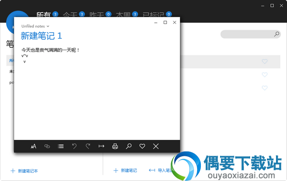Click the indent arrow icon
Viewport: 287px width, 181px height.
[x=101, y=146]
